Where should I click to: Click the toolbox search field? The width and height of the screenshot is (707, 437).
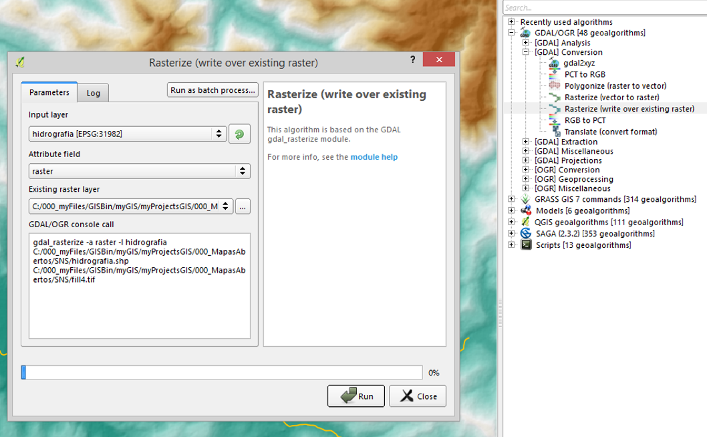pos(604,7)
